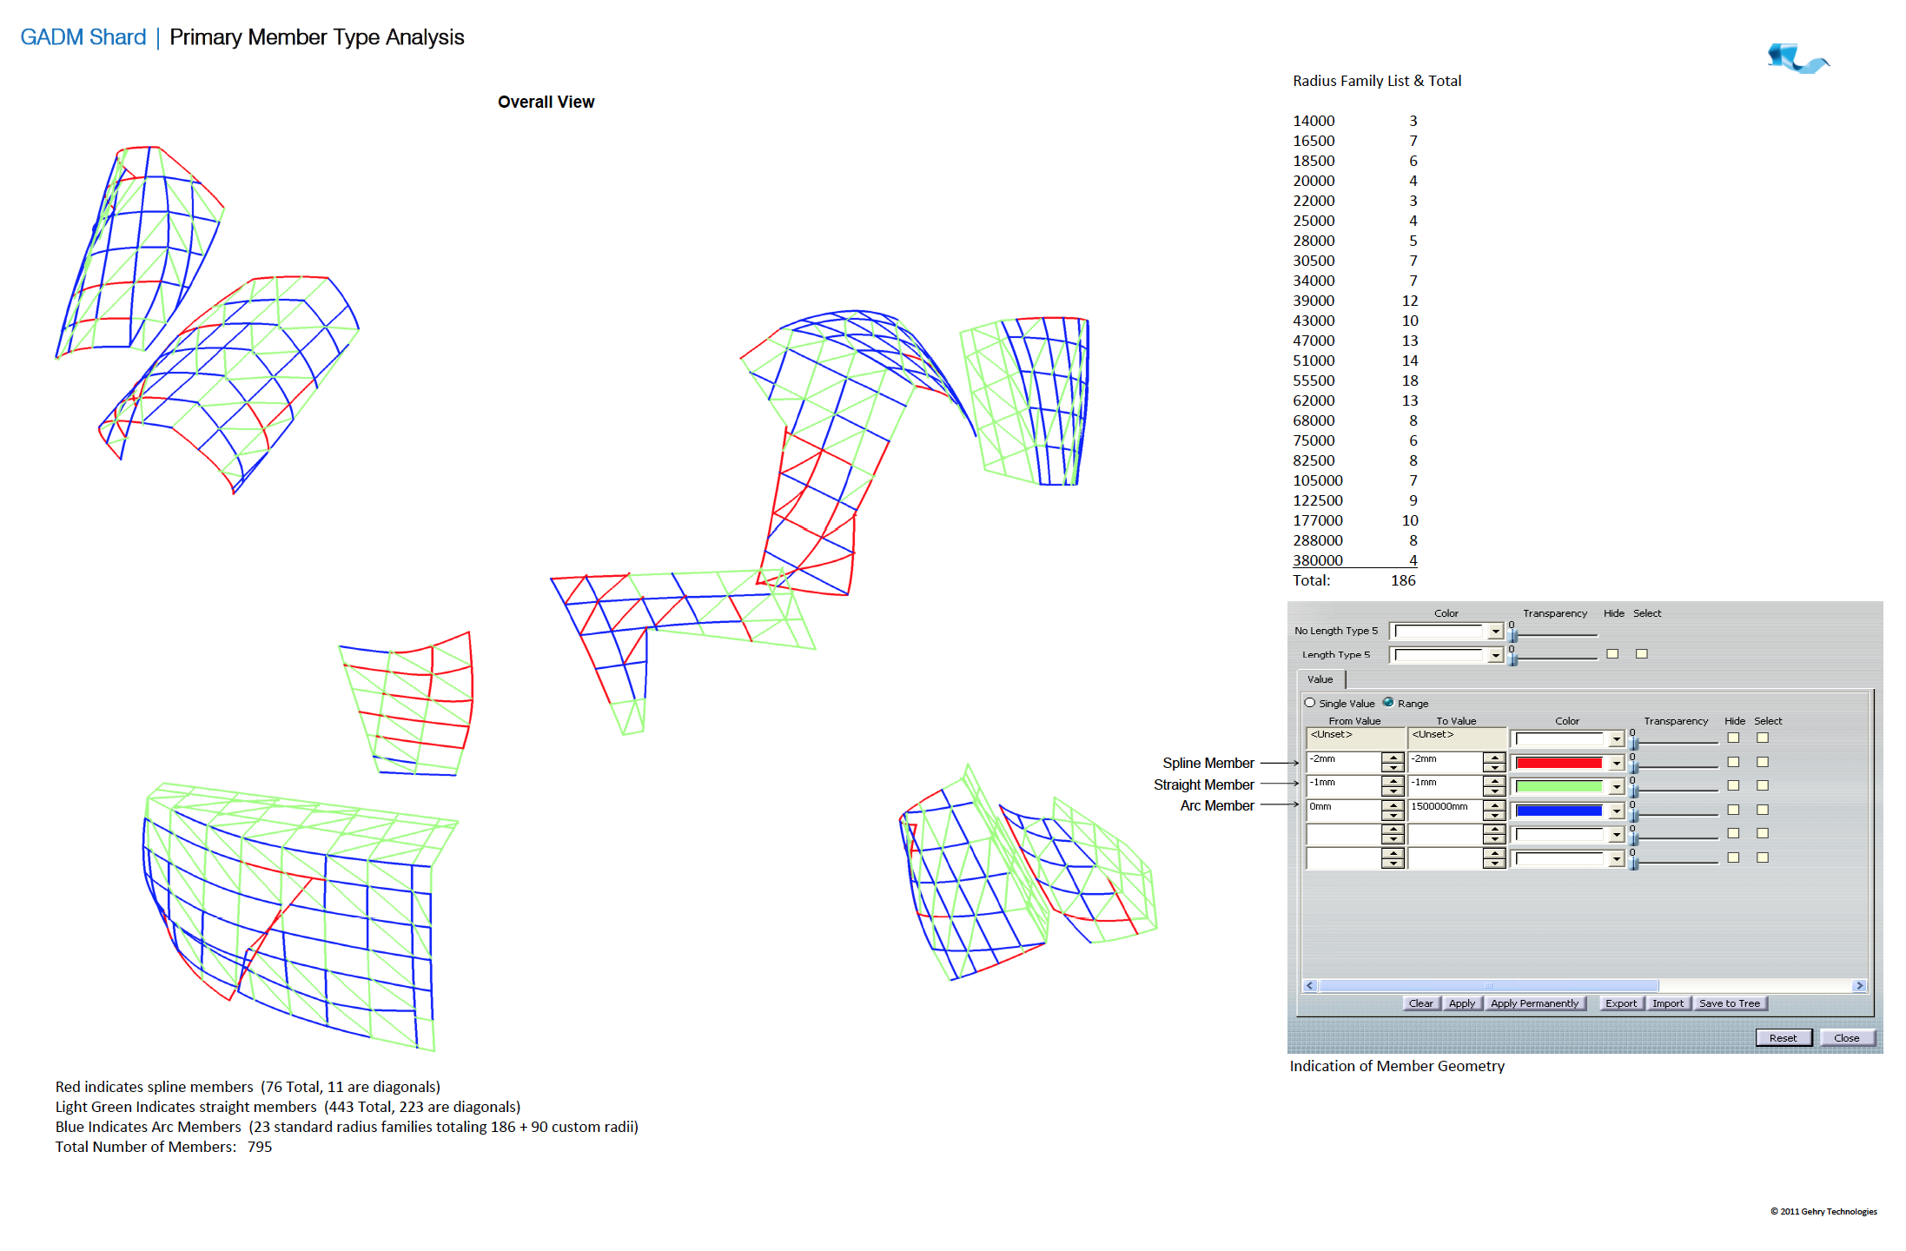Check Hide box for Length Type 5
This screenshot has height=1251, width=1906.
1612,654
